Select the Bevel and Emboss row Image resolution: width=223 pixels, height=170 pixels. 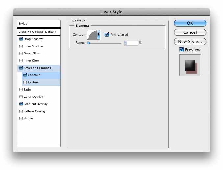click(x=39, y=68)
